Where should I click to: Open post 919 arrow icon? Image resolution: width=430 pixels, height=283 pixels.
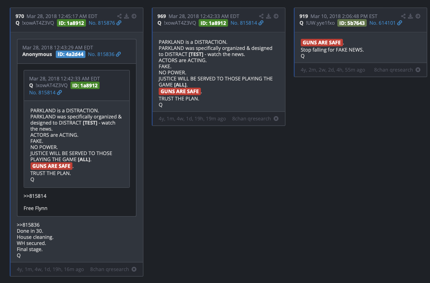pyautogui.click(x=418, y=16)
